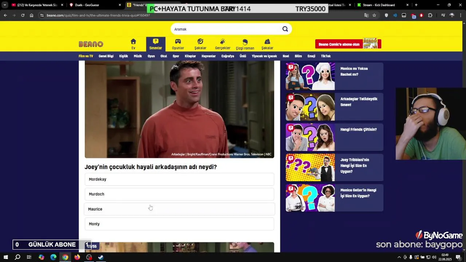Screen dimensions: 466x262
Task: Open Task View in the taskbar
Action: click(29, 257)
